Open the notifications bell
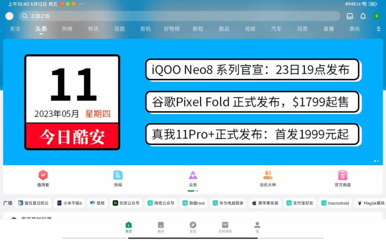 pos(363,16)
